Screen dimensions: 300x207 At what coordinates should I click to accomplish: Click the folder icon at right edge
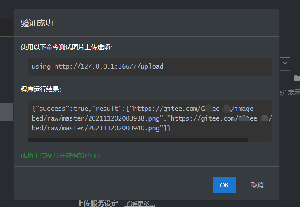[297, 78]
